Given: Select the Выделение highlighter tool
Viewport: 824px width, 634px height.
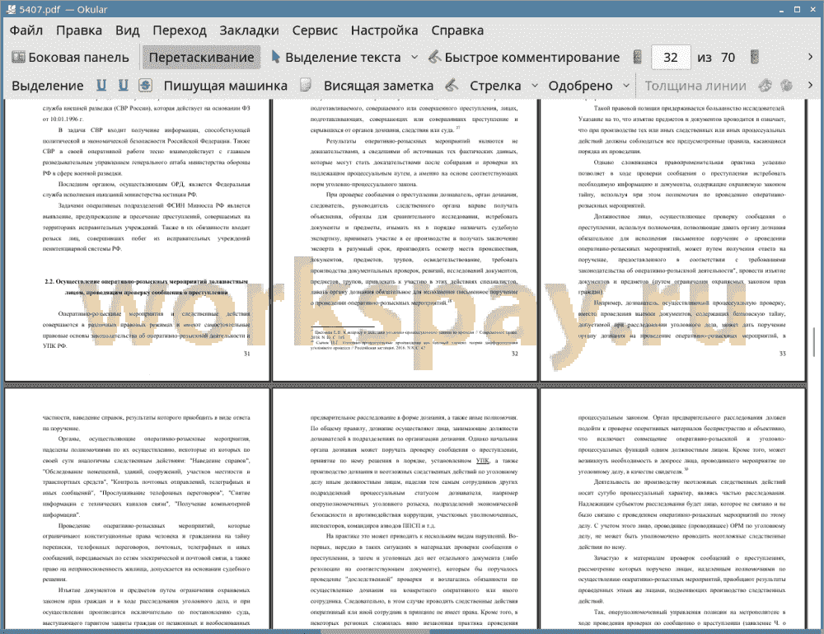Looking at the screenshot, I should (47, 86).
